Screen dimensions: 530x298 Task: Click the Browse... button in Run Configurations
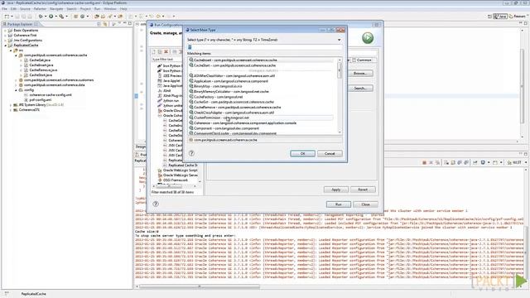pos(360,74)
